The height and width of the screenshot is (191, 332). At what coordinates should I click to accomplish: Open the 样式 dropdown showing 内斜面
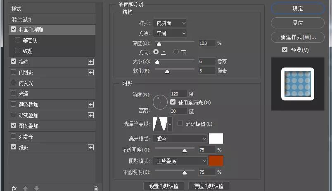[170, 23]
